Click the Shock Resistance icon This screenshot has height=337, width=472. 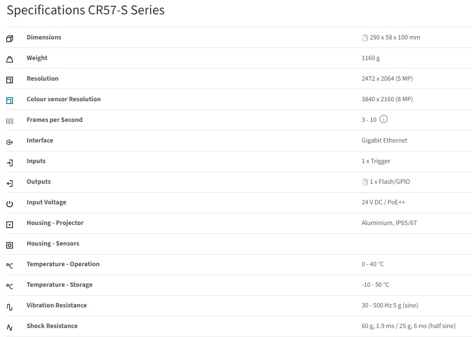tap(10, 328)
